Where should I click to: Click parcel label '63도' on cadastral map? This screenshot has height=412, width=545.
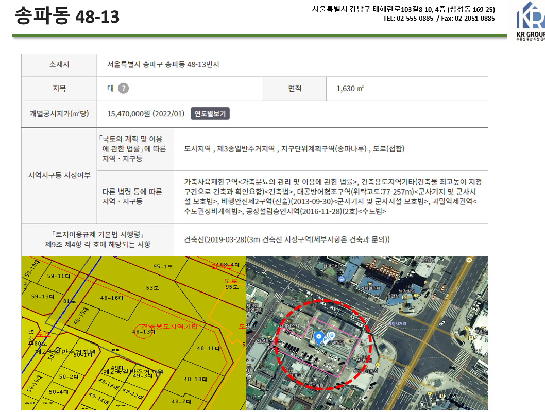click(152, 288)
